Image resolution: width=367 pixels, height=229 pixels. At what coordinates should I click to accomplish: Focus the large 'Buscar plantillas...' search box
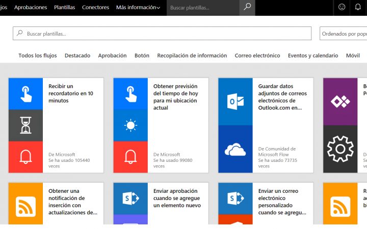[162, 34]
